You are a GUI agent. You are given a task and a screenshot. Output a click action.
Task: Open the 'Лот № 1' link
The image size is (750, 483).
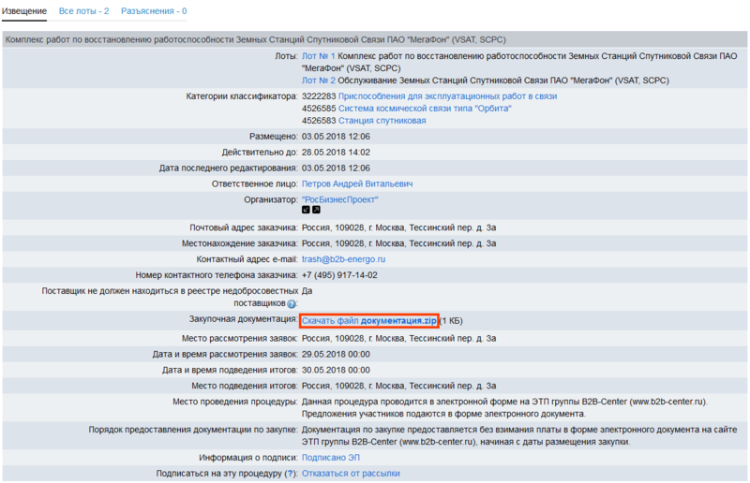[x=318, y=57]
